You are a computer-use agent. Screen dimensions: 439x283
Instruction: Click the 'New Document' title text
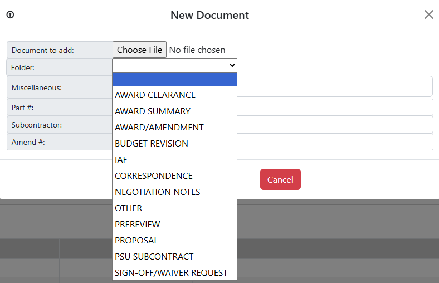pyautogui.click(x=209, y=15)
